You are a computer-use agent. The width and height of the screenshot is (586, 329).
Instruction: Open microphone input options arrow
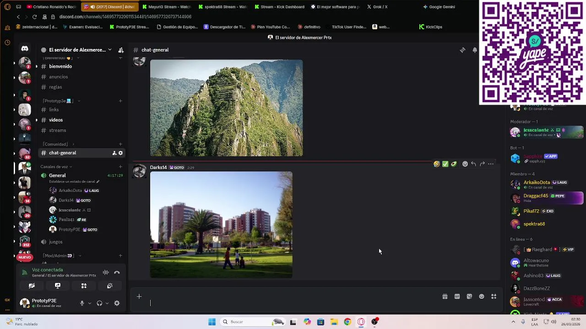[89, 303]
